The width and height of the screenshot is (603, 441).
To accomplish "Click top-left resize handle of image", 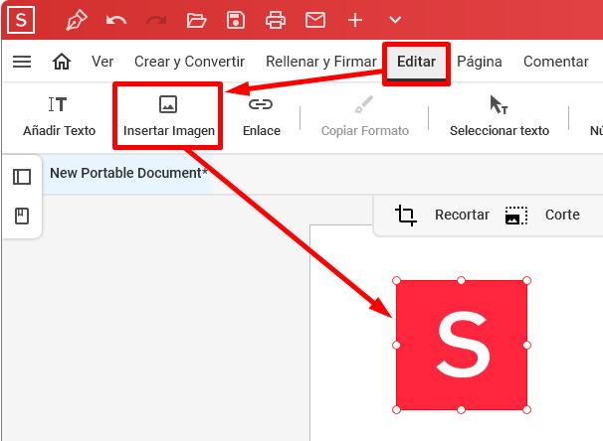I will coord(396,280).
